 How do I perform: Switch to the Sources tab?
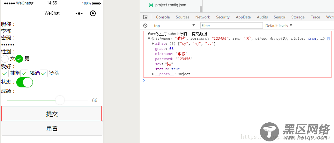[x=182, y=17]
